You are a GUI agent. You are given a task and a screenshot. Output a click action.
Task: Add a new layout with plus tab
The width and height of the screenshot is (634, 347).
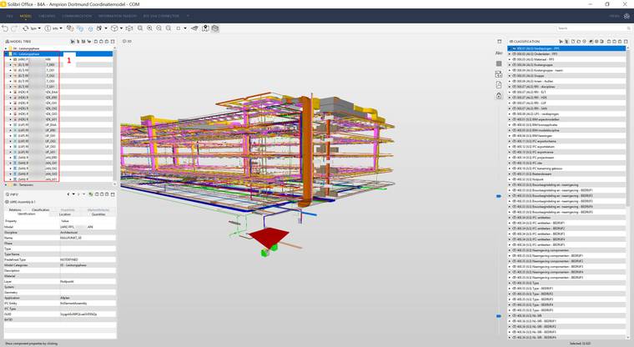point(188,16)
